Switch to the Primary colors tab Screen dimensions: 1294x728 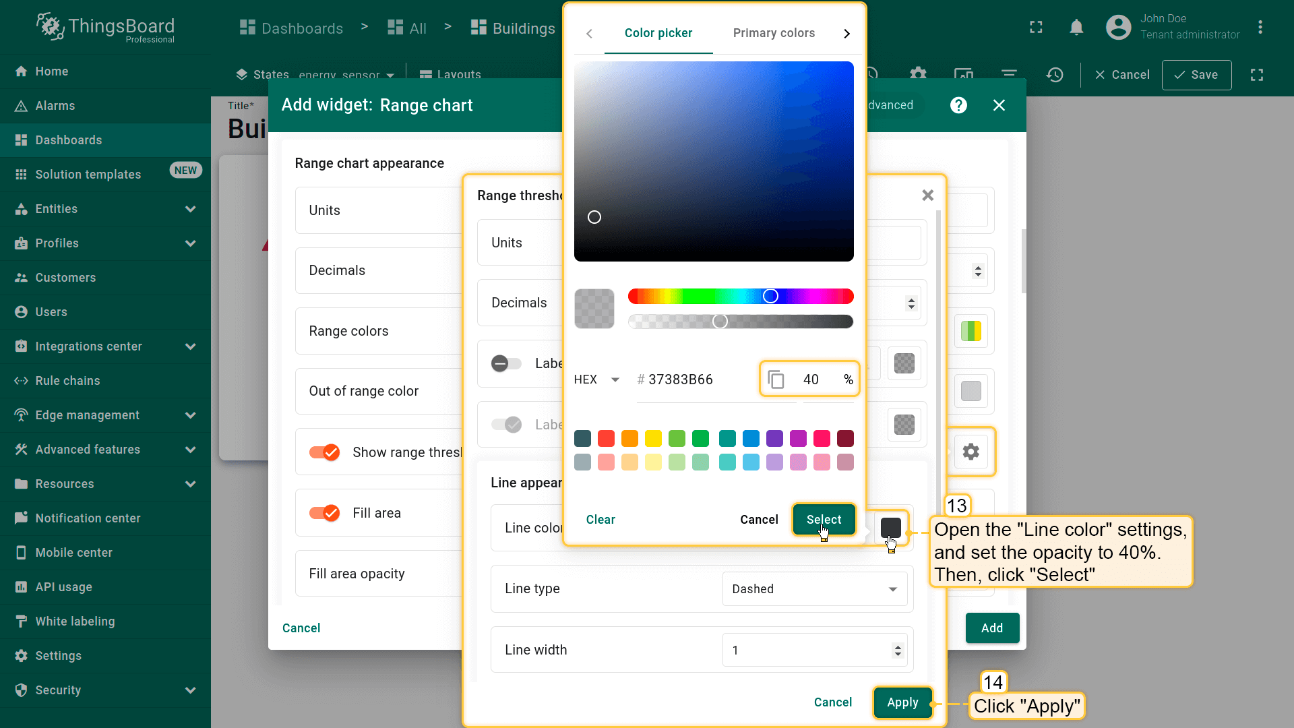coord(774,33)
